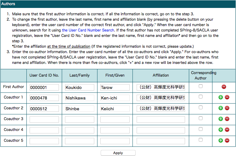The width and height of the screenshot is (236, 156).
Task: Delete Coauthor 4 row via minus icon
Action: click(x=227, y=130)
